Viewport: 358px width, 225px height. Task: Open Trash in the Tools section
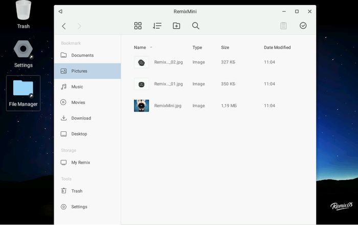pyautogui.click(x=76, y=191)
